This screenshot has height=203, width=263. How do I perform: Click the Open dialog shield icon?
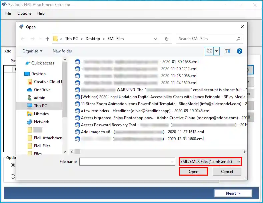point(22,27)
